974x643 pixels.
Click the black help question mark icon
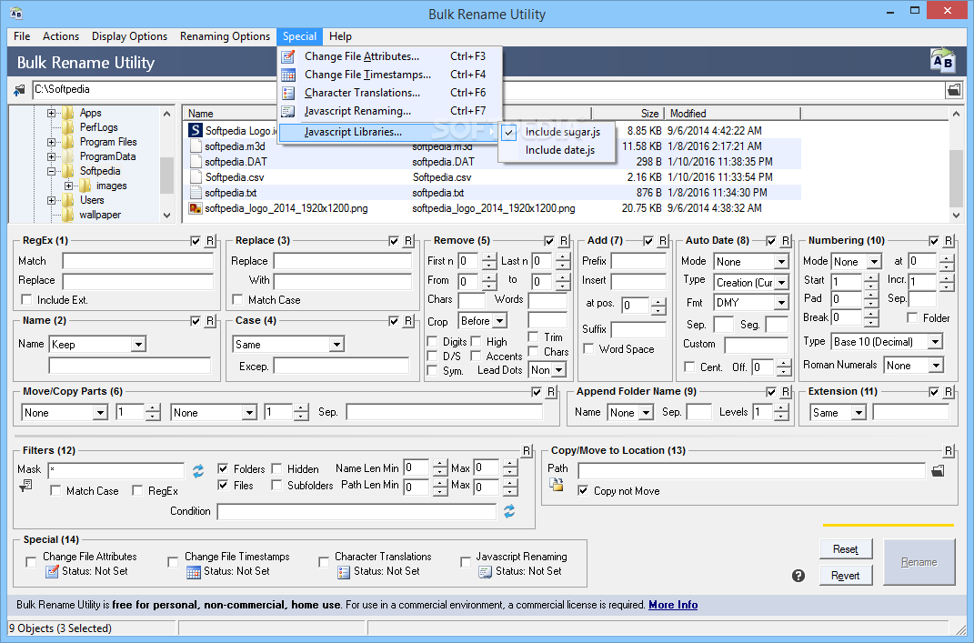(798, 576)
